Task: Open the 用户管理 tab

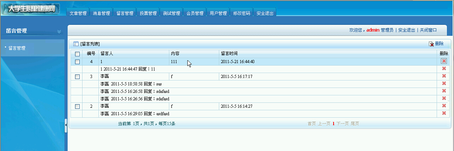Action: click(x=218, y=13)
